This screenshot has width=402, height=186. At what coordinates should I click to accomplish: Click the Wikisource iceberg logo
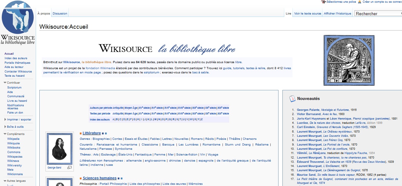click(18, 18)
